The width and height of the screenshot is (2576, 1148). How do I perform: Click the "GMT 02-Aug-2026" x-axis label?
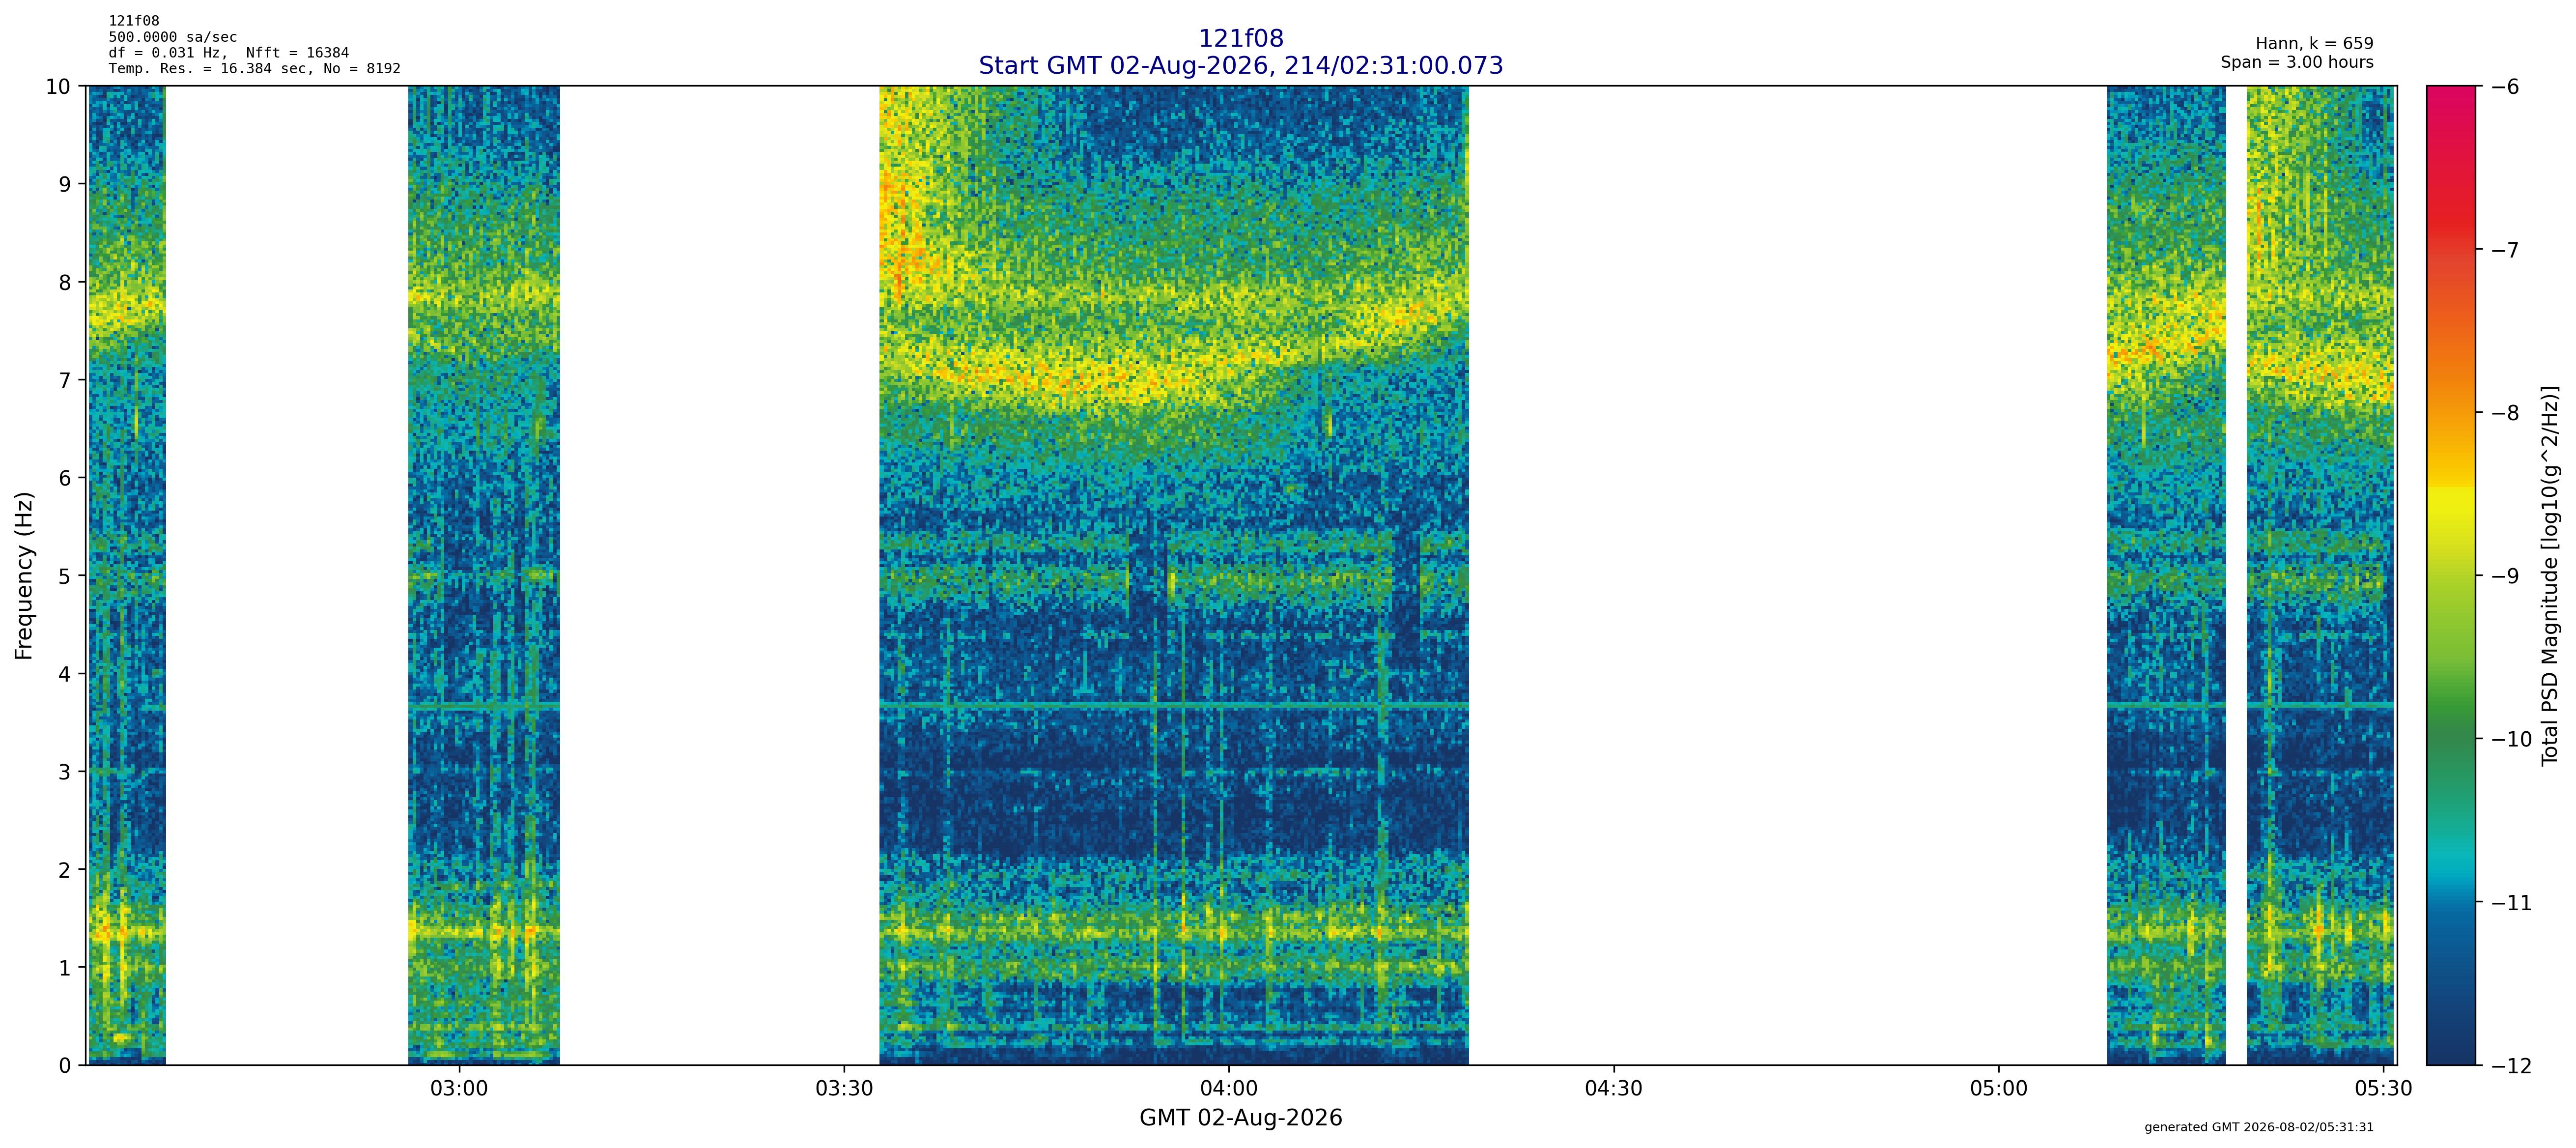click(x=1240, y=1118)
